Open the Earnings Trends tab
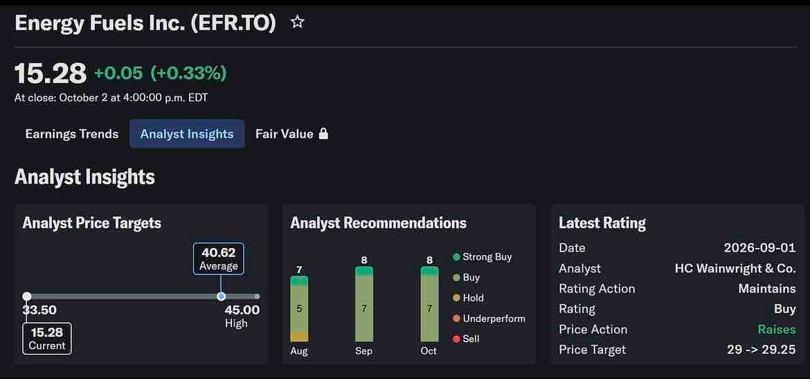 pyautogui.click(x=72, y=134)
